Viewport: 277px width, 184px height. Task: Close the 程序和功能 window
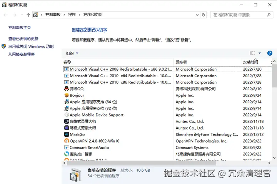270,5
